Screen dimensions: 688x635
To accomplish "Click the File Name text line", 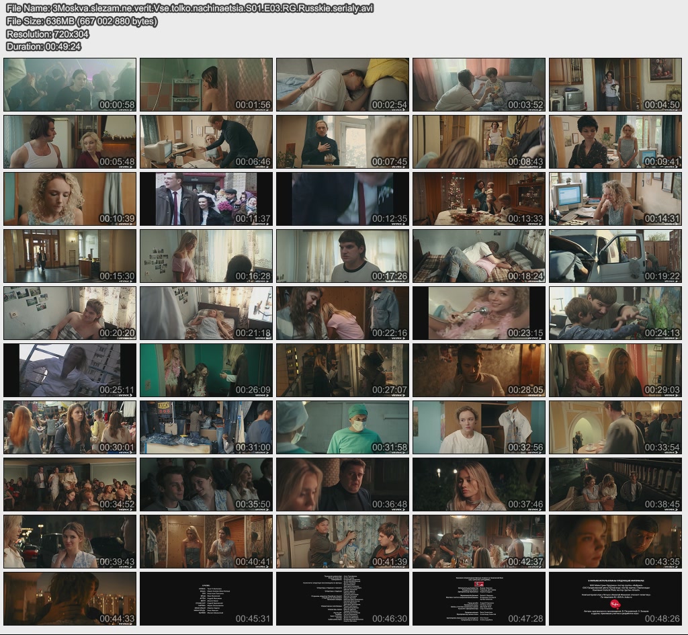I will pos(189,8).
